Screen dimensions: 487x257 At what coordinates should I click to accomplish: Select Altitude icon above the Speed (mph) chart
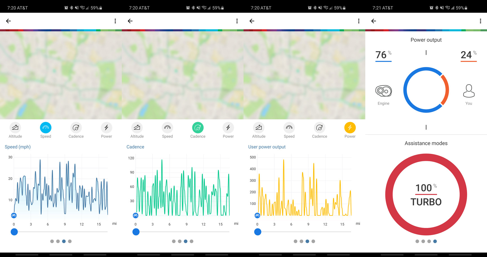(15, 128)
